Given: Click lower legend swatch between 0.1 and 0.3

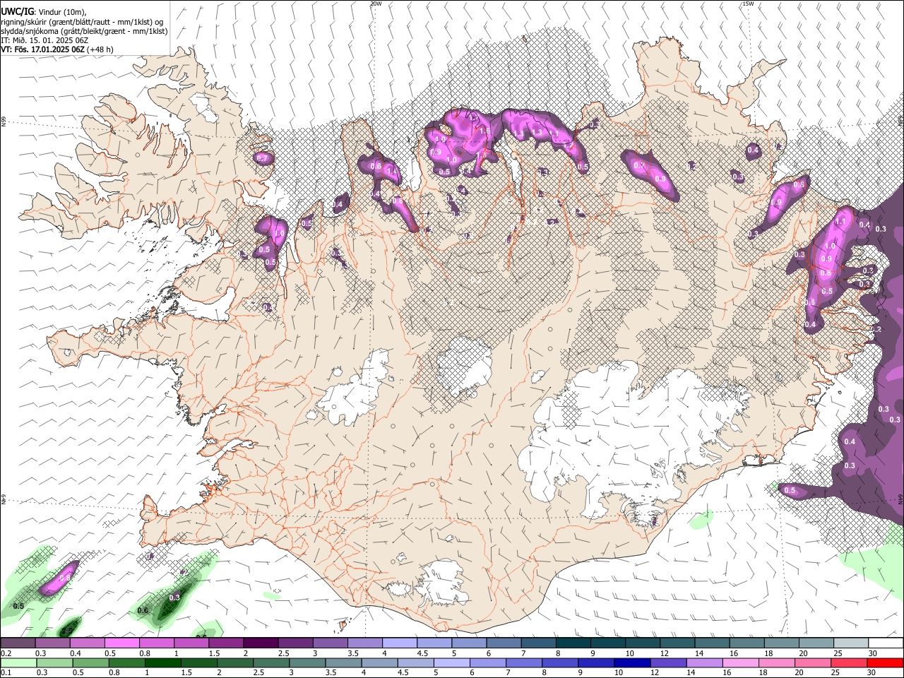Looking at the screenshot, I should tap(18, 663).
